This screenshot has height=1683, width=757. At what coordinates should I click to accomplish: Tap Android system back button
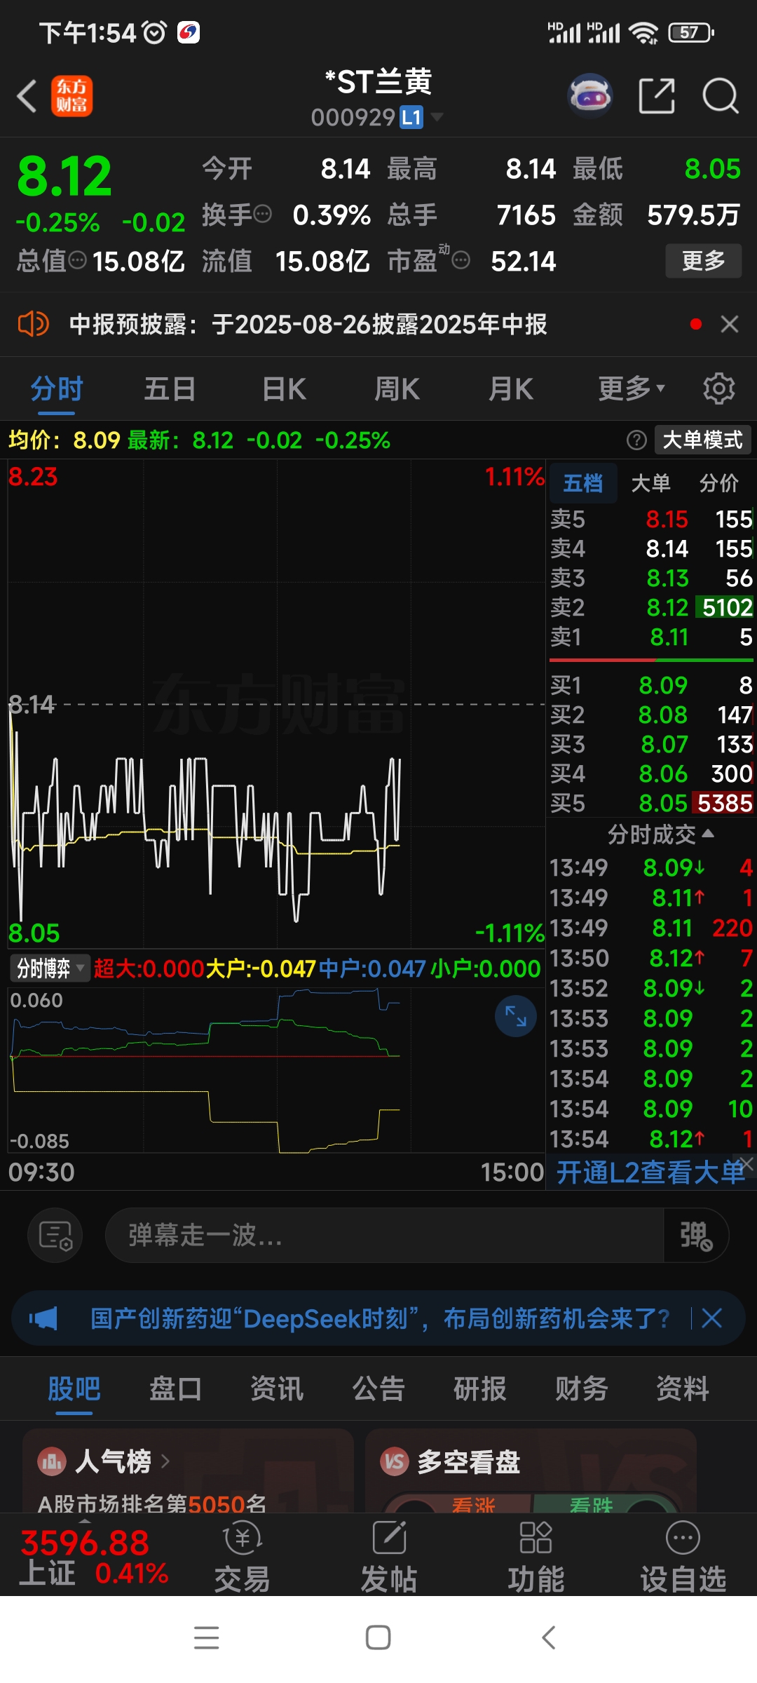click(x=549, y=1637)
